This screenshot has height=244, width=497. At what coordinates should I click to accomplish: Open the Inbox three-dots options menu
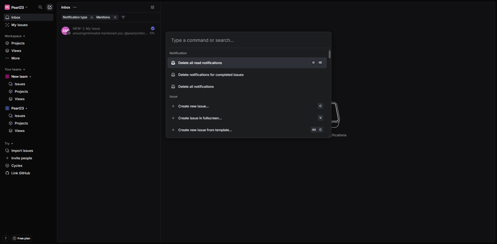[75, 7]
